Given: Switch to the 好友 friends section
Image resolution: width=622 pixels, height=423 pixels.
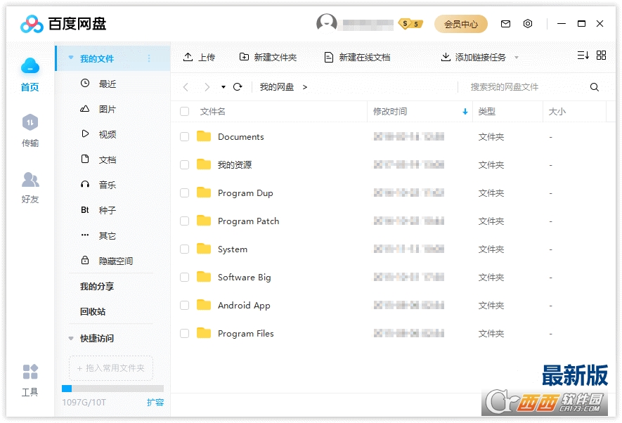Looking at the screenshot, I should pyautogui.click(x=30, y=188).
